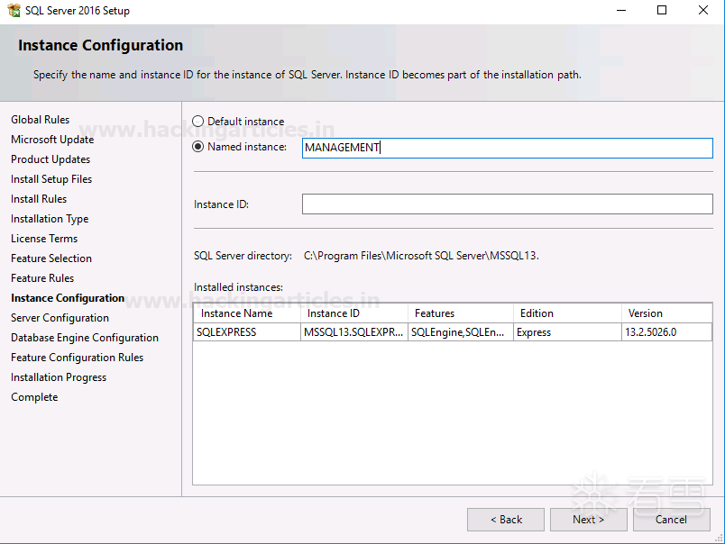Select the Default instance radio button
This screenshot has height=544, width=725.
coord(198,122)
